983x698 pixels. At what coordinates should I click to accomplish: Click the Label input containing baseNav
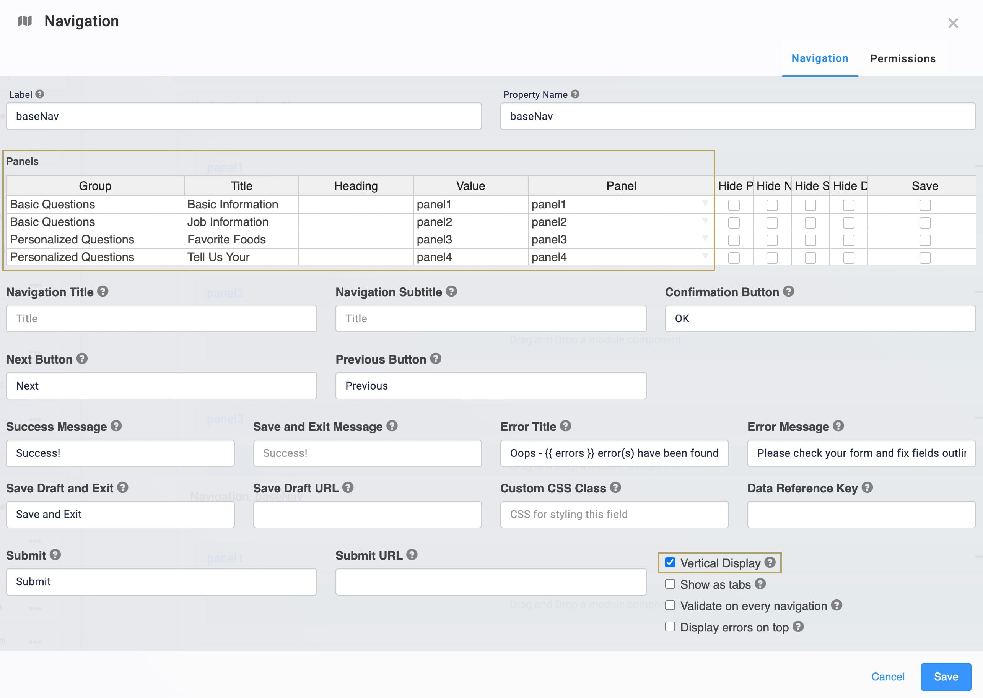click(x=244, y=116)
